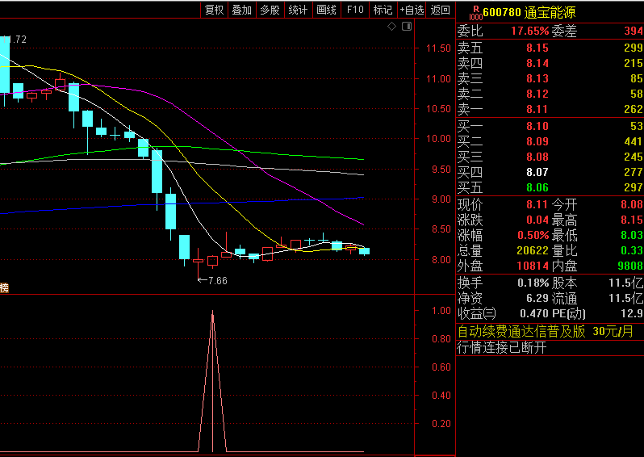Click the 9.00 price axis label
Screen dimensions: 644x457
[x=441, y=199]
